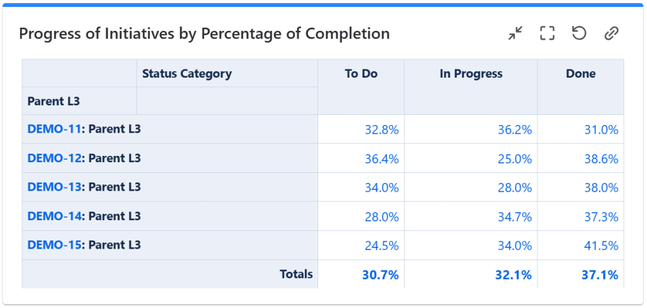The width and height of the screenshot is (647, 308).
Task: Click the 32.8% To Do value
Action: coord(381,130)
